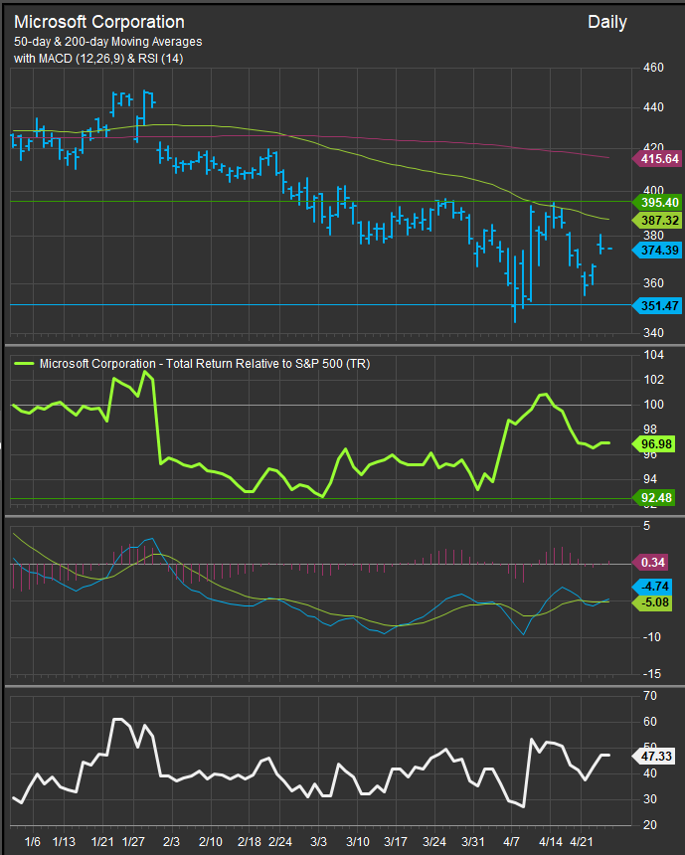Click the 4/14 date axis label

[551, 841]
